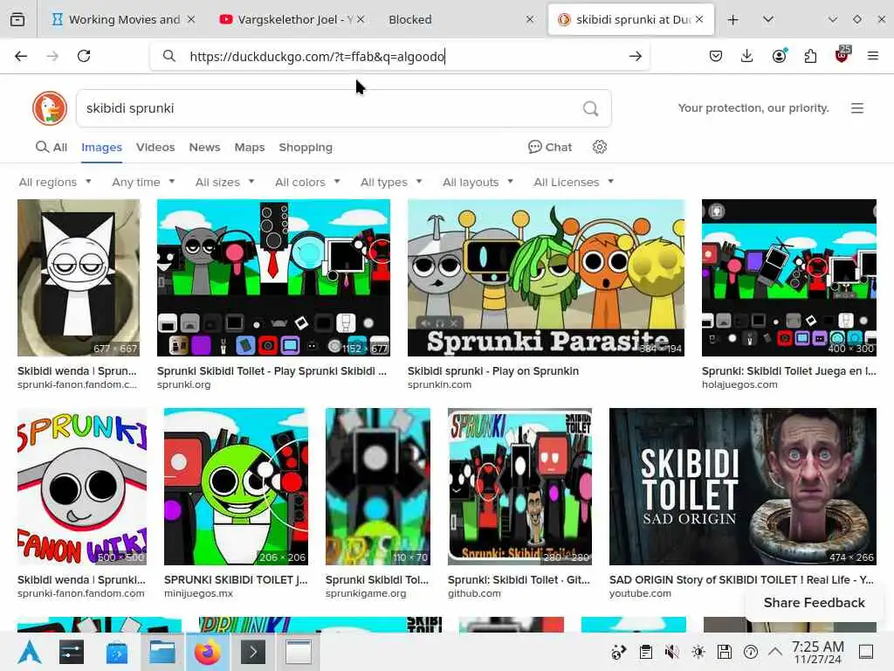The image size is (894, 671).
Task: Open the Firefox application hamburger menu
Action: point(873,56)
